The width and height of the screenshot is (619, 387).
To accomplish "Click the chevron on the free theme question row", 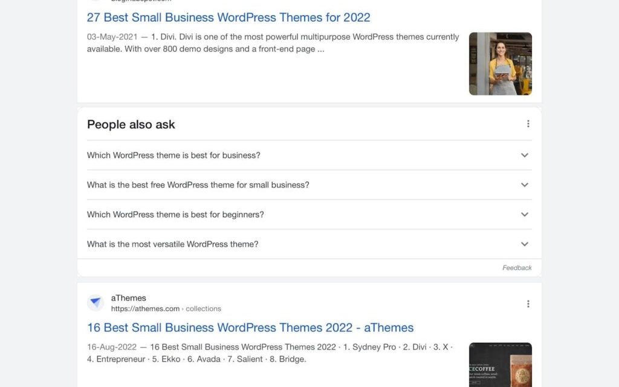I will 524,184.
